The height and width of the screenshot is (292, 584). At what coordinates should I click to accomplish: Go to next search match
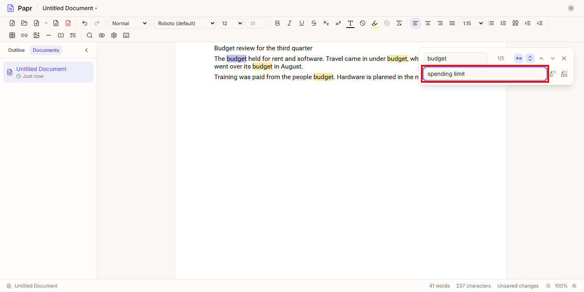tap(553, 58)
